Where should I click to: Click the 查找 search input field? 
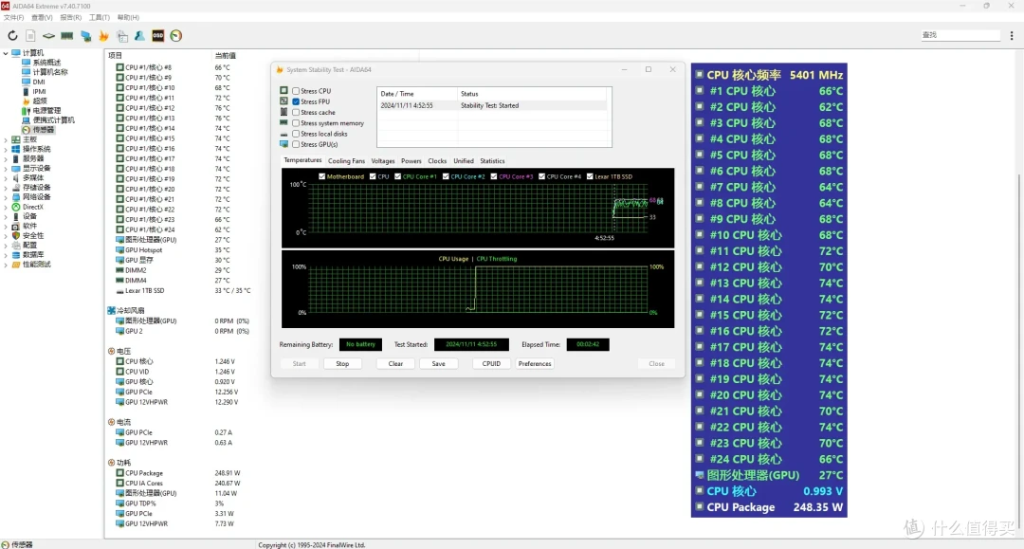(x=960, y=35)
